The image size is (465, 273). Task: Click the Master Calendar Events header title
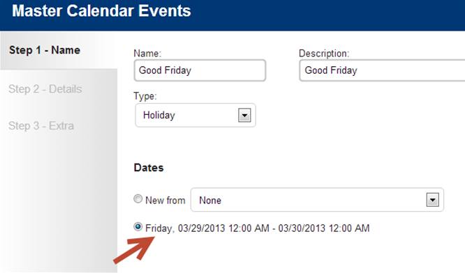click(x=101, y=11)
